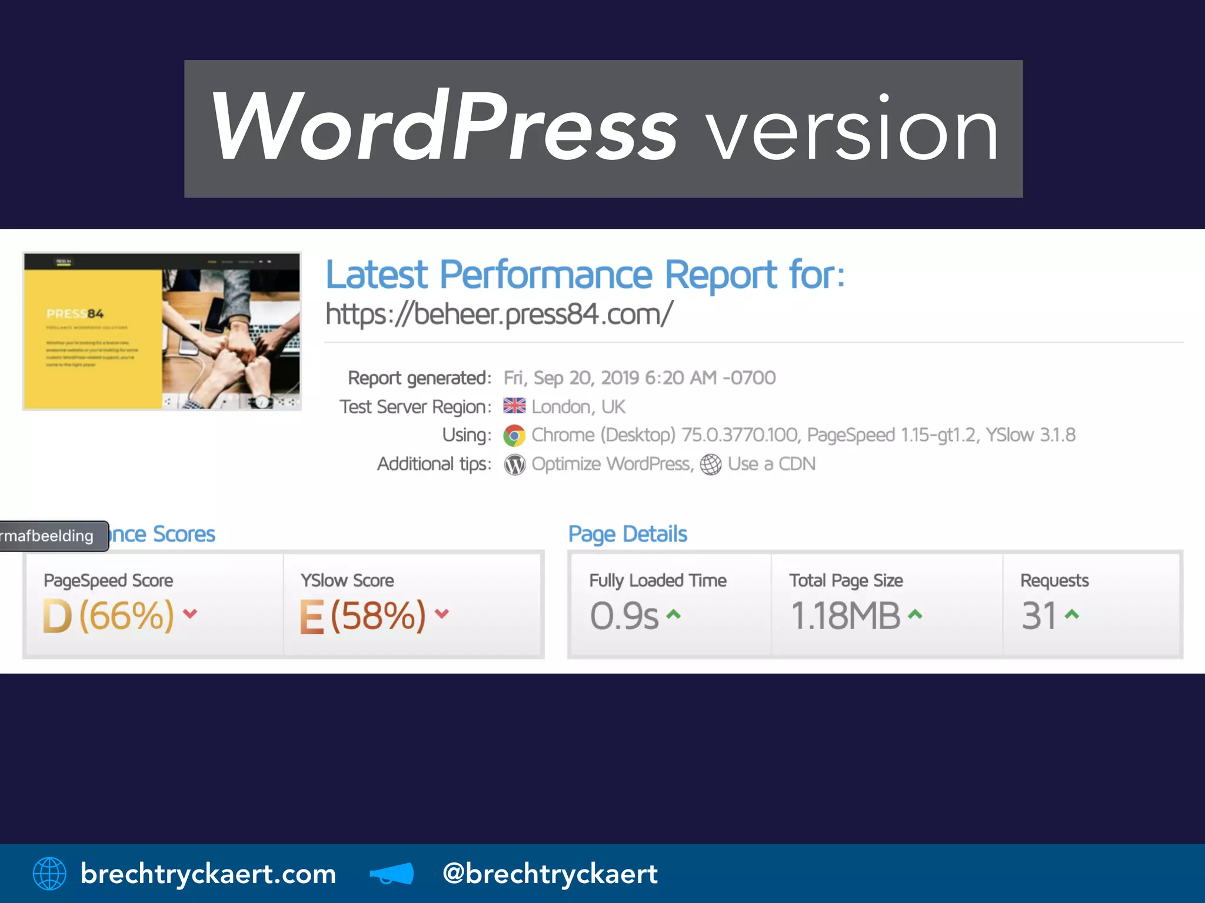Select the E (58%) YSlow grade
Viewport: 1205px width, 903px height.
(362, 616)
